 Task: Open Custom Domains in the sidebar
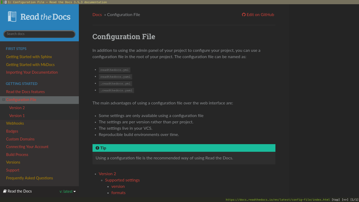point(20,139)
